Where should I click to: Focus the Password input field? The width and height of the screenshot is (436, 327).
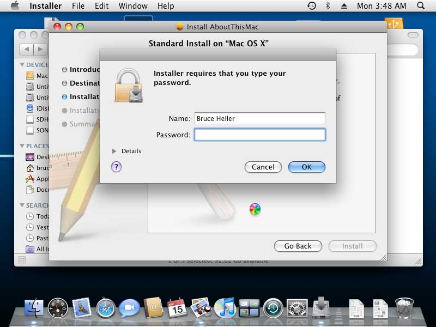[260, 135]
